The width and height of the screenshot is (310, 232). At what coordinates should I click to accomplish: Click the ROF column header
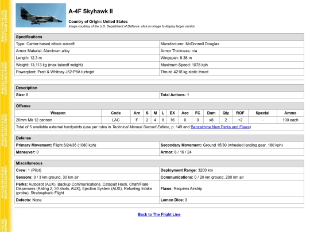(x=240, y=113)
